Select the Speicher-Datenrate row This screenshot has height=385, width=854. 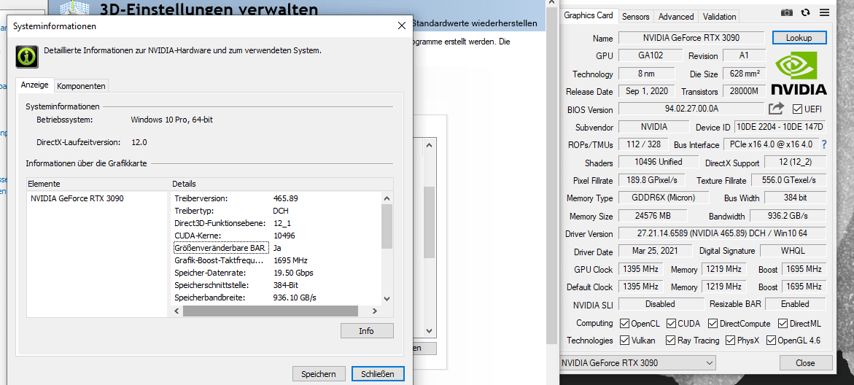point(276,272)
